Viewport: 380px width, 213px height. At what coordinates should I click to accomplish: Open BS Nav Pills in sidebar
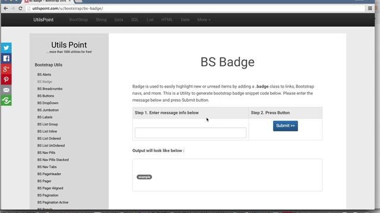tap(46, 153)
